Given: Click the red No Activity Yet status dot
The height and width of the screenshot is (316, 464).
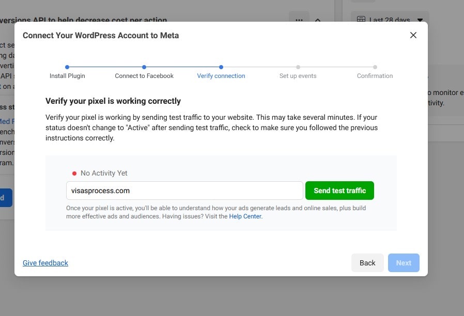Looking at the screenshot, I should (x=74, y=173).
